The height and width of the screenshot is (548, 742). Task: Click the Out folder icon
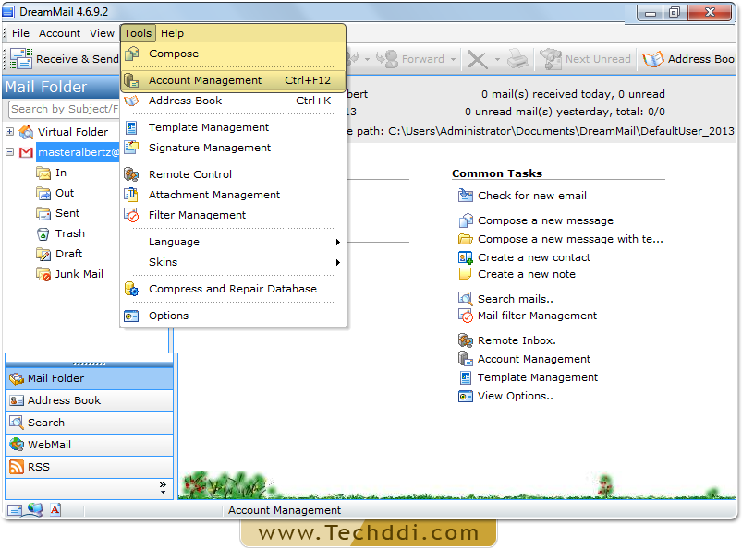[43, 193]
